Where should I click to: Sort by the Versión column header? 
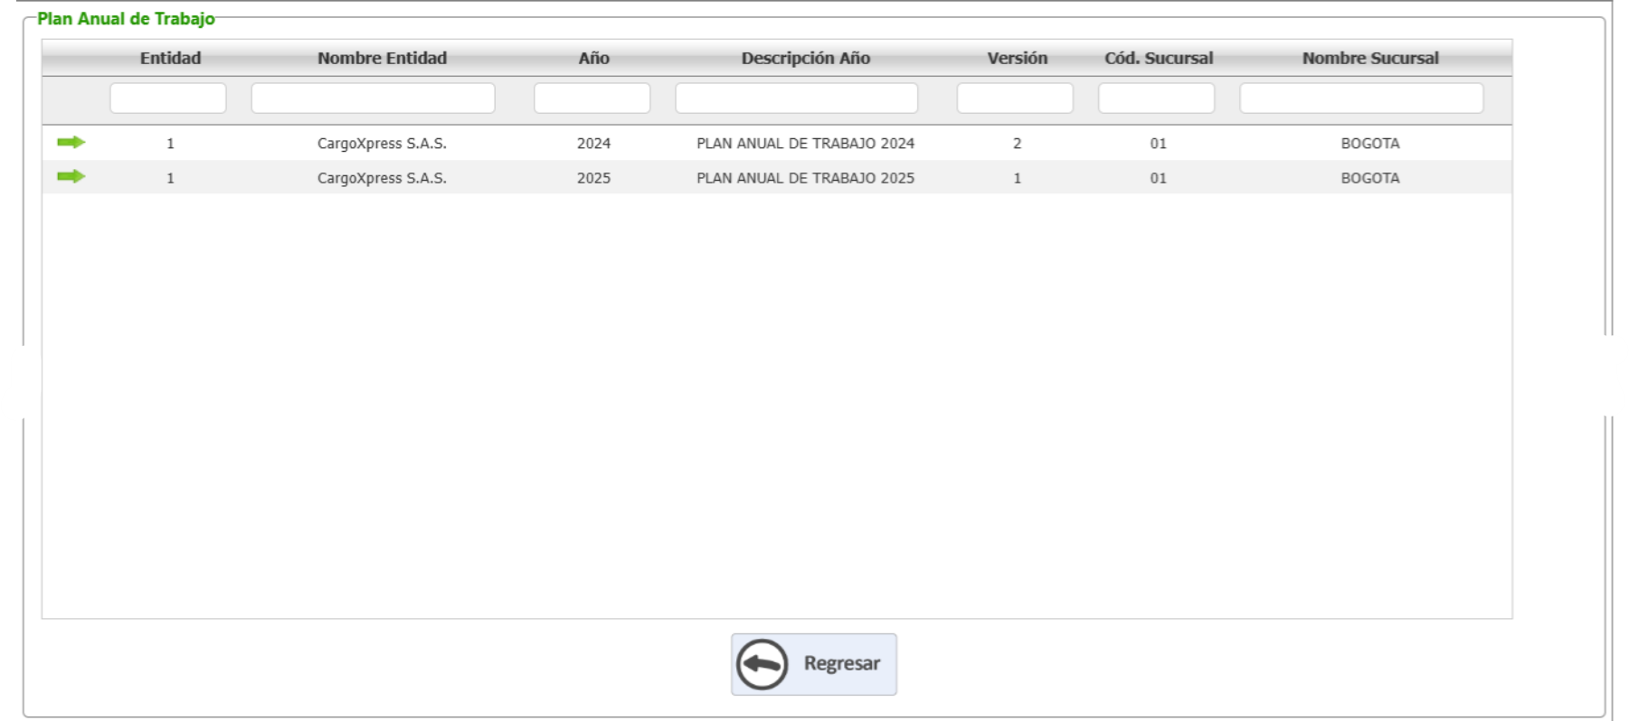(1018, 58)
